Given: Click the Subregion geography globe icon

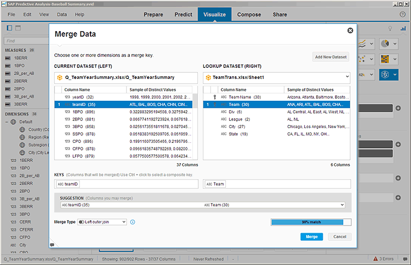Looking at the screenshot, I should pyautogui.click(x=22, y=145).
